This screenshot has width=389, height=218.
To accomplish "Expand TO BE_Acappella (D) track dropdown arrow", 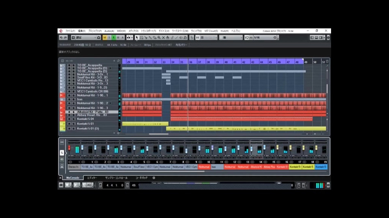I will point(110,68).
